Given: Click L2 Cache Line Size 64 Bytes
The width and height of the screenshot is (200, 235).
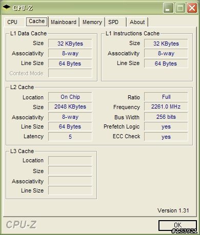Looking at the screenshot, I should (70, 126).
